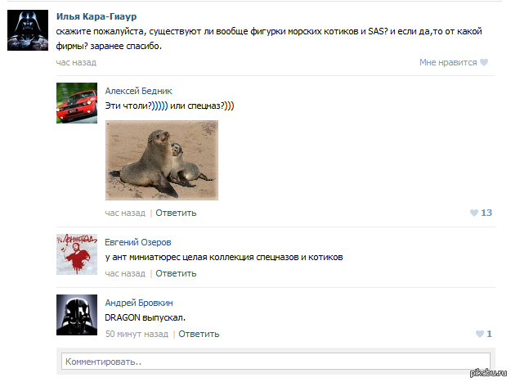The height and width of the screenshot is (382, 511).
Task: Open Илья Кара-Гиаур's Darth Vader avatar
Action: [x=28, y=30]
